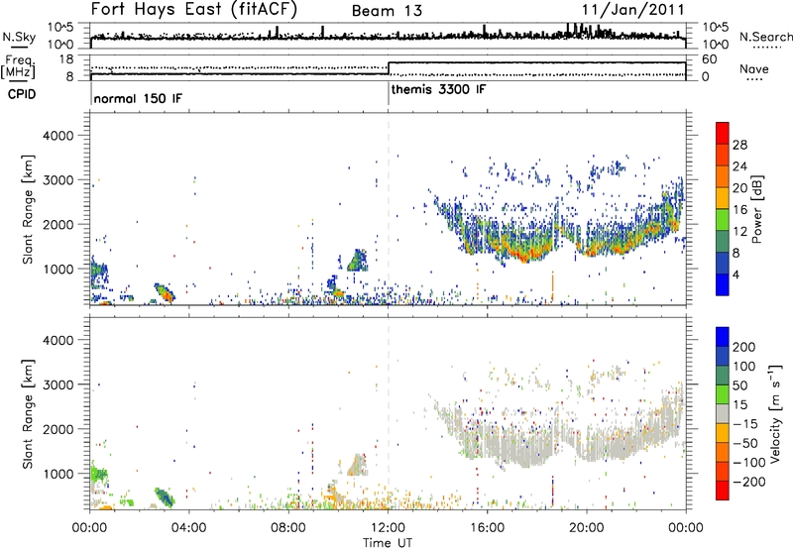Click the 'Nave' legend label
793x549 pixels.
pyautogui.click(x=754, y=68)
